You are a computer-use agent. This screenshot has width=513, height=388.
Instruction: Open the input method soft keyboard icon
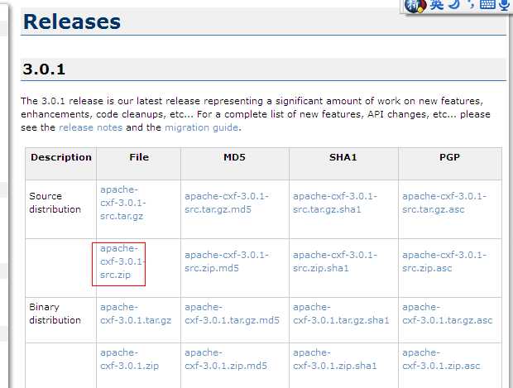pos(487,4)
